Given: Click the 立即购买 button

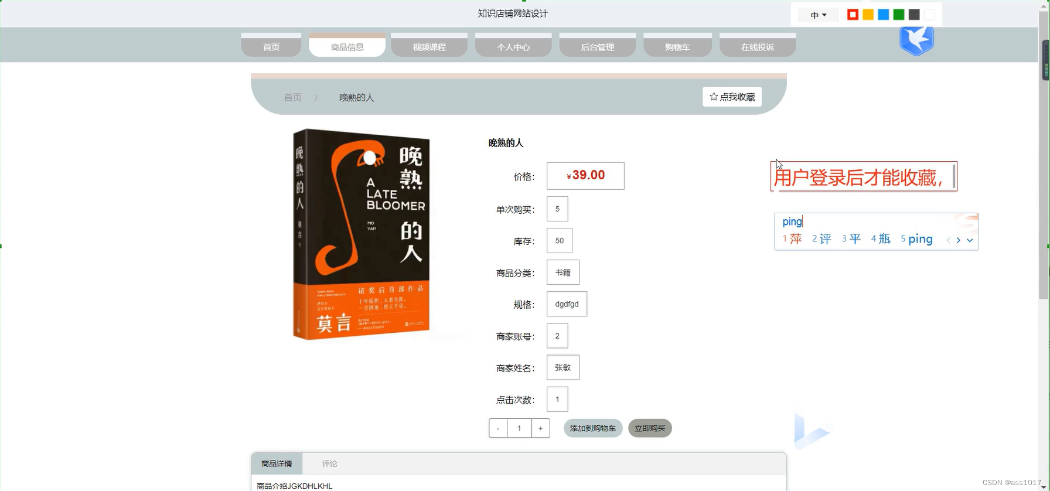Looking at the screenshot, I should 650,428.
